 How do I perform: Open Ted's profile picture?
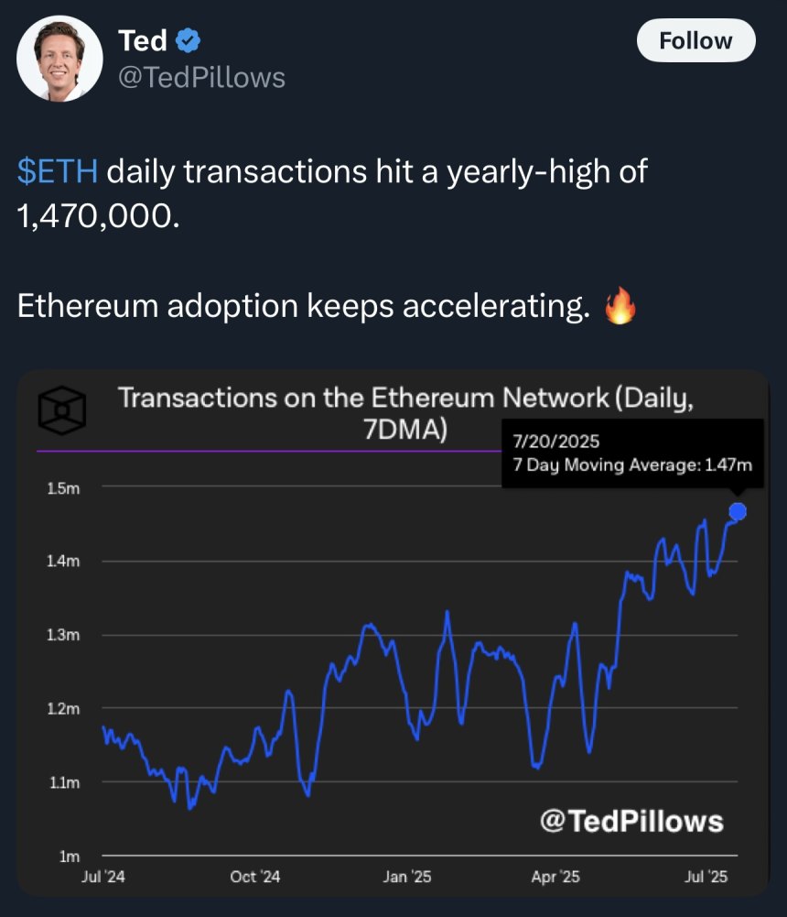pos(59,58)
